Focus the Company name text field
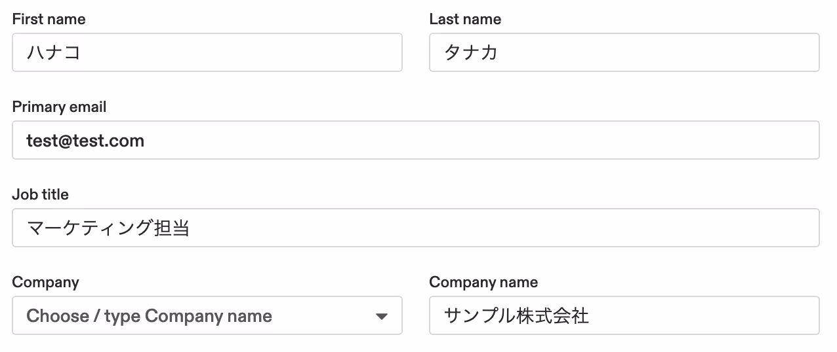 click(624, 315)
